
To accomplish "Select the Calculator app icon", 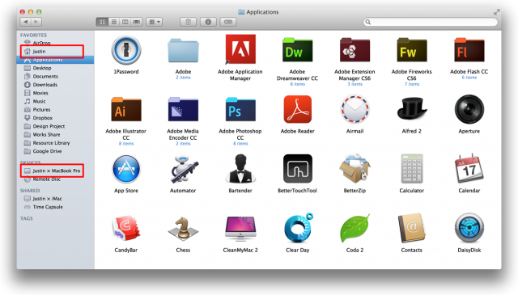I will (x=412, y=168).
